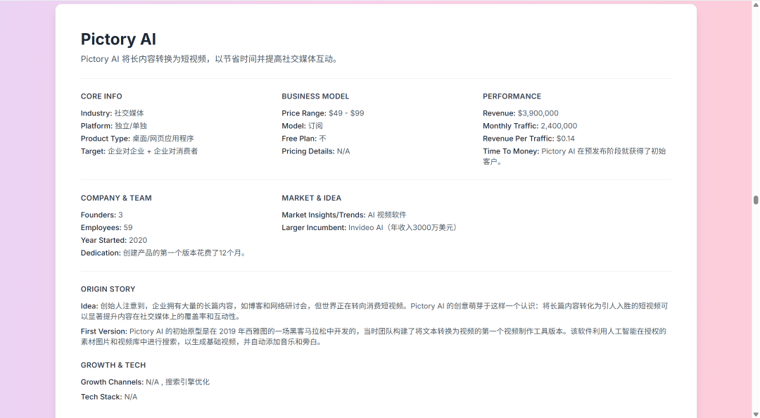Click the First Version paragraph
Viewport: 760px width, 418px height.
click(x=373, y=336)
